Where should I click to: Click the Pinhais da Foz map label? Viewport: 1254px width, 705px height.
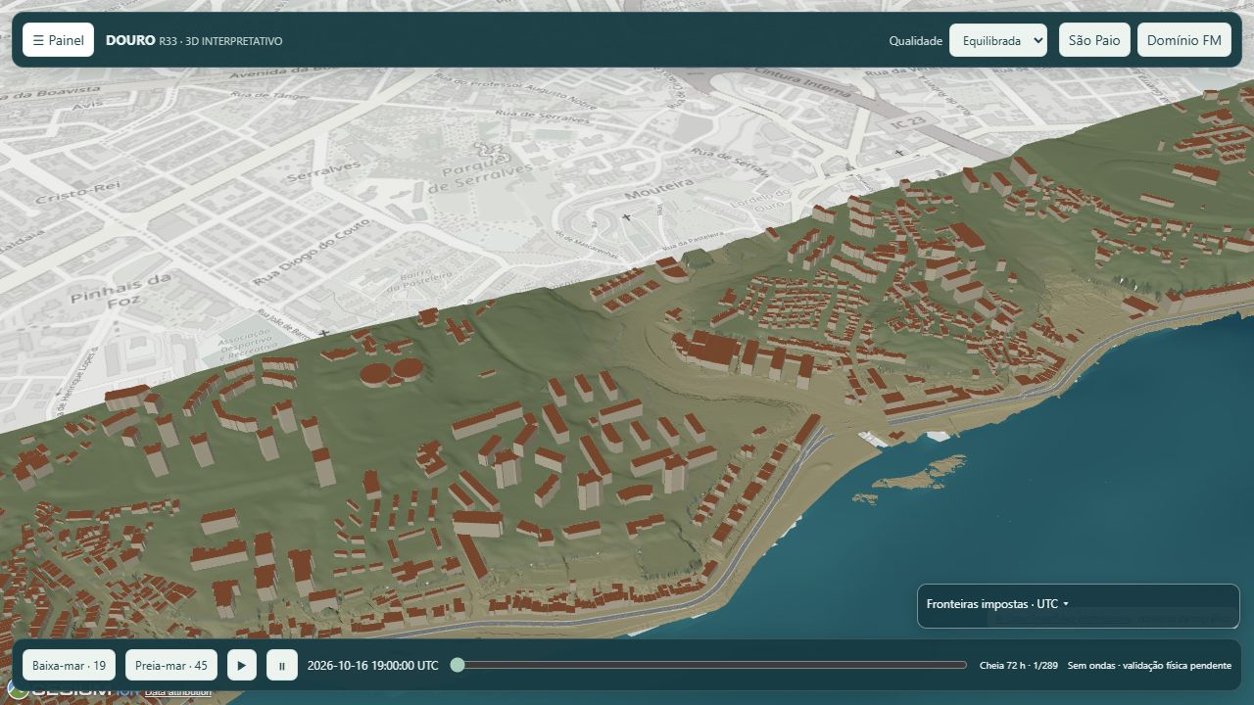121,291
